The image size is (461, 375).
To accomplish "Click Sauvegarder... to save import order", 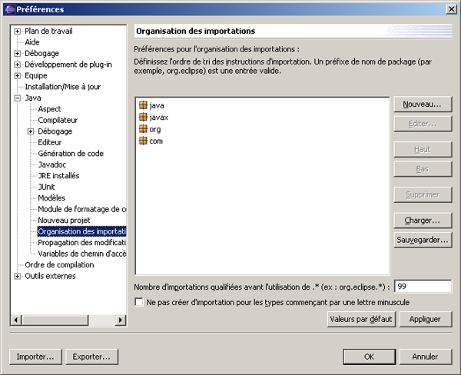I will [x=422, y=240].
